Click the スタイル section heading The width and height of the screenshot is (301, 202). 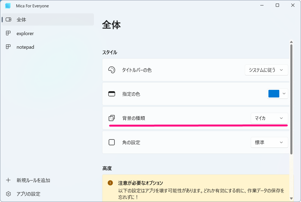click(110, 52)
